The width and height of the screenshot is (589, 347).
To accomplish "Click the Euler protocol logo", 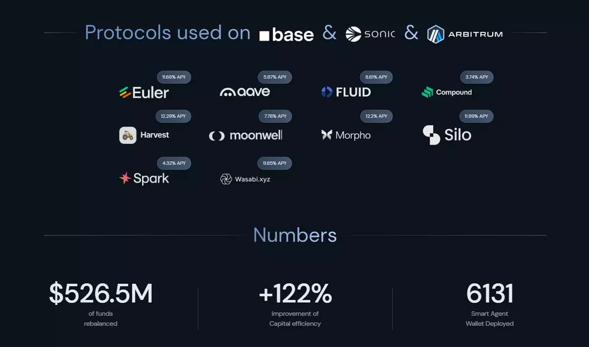I will [144, 92].
